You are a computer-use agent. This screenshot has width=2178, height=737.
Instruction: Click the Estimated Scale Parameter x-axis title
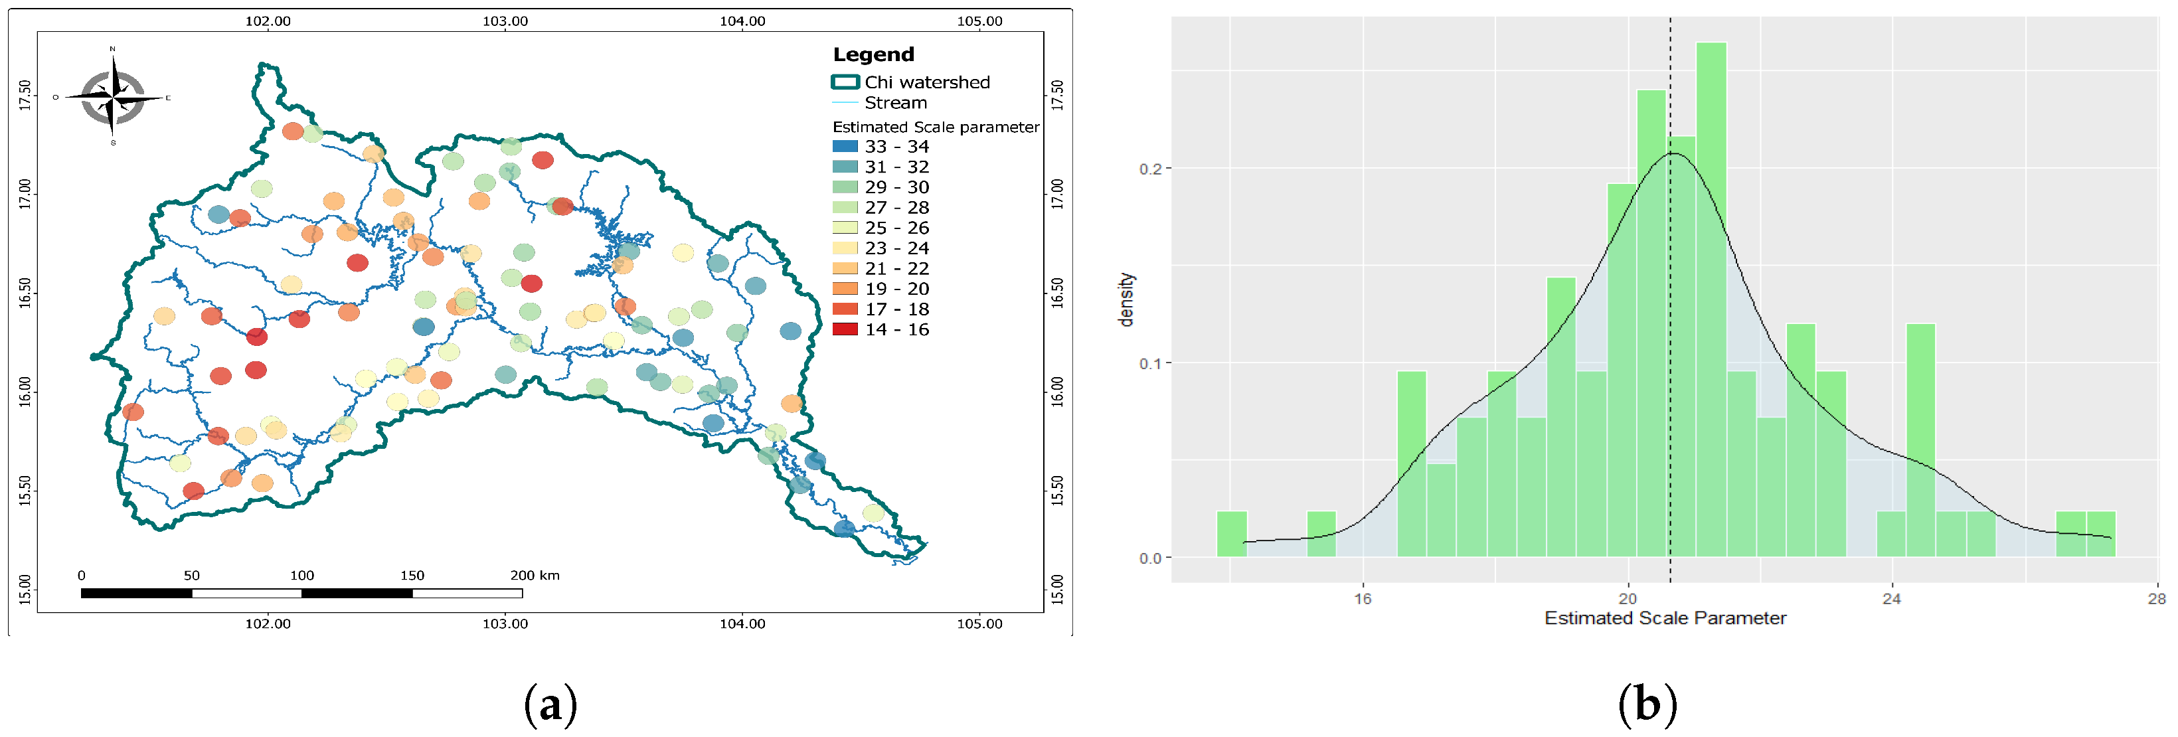tap(1665, 619)
